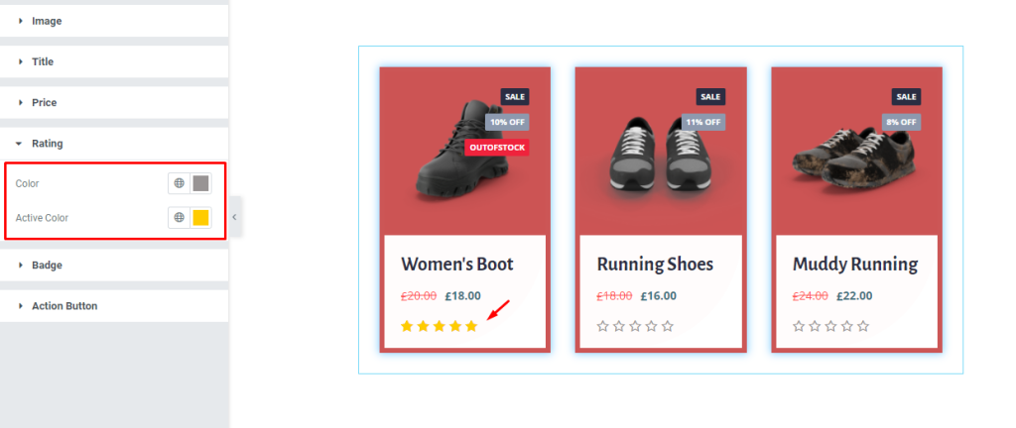Screen dimensions: 1016x428
Task: Expand the Title section
Action: [x=114, y=61]
